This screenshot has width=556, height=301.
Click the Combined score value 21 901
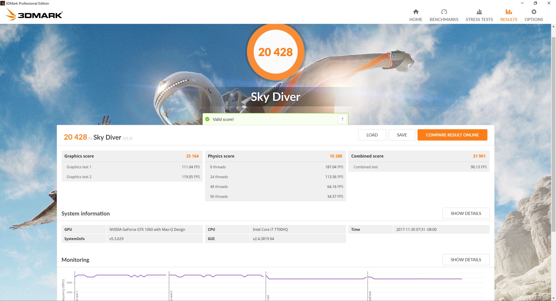coord(479,156)
